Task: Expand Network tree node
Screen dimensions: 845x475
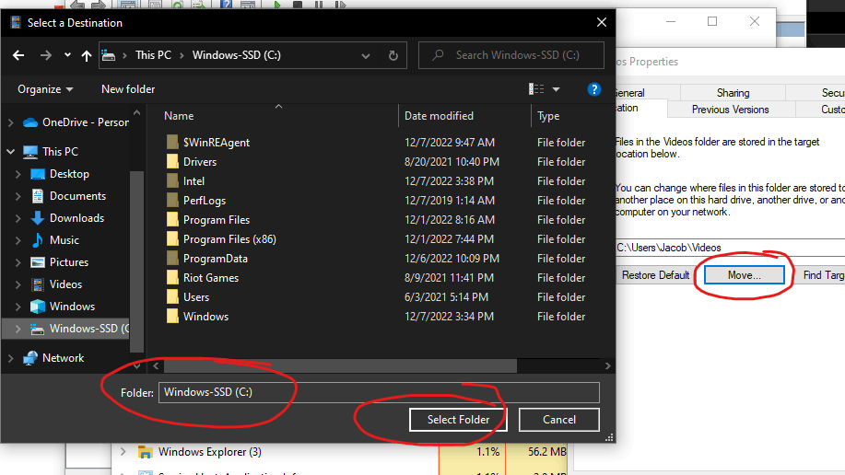Action: [11, 357]
